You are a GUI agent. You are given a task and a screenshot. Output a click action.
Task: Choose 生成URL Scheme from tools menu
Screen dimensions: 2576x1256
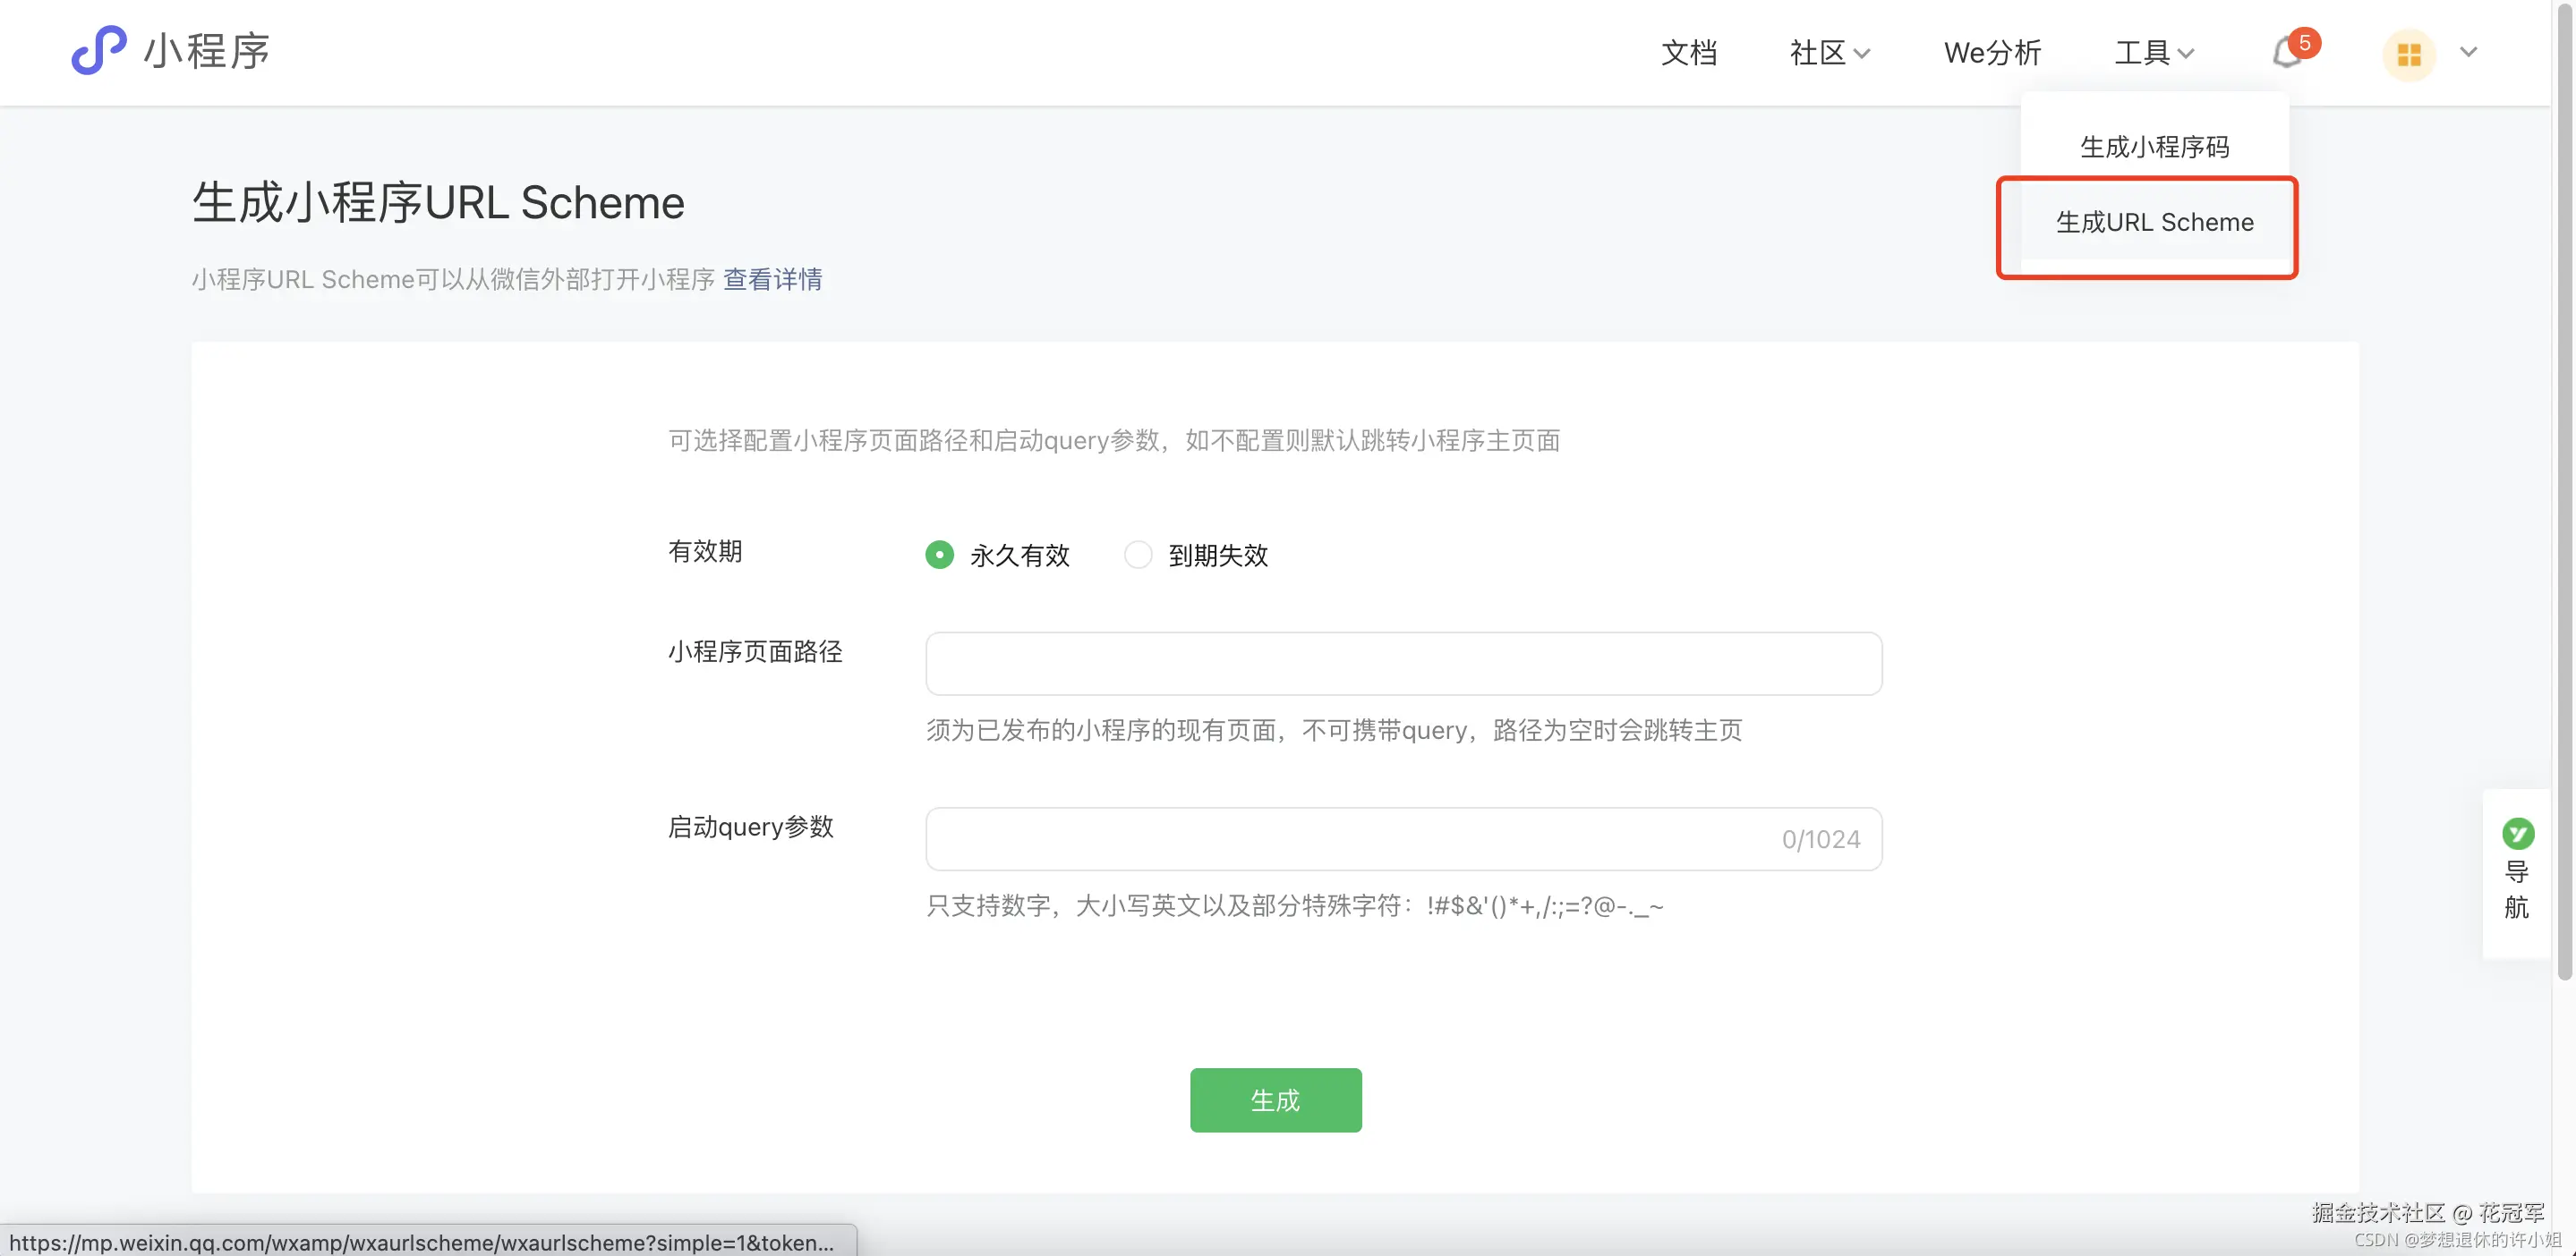(x=2154, y=222)
